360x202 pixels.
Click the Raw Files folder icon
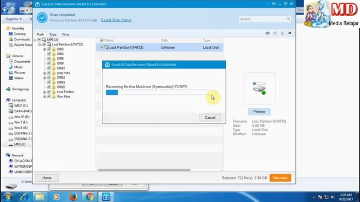pyautogui.click(x=54, y=97)
